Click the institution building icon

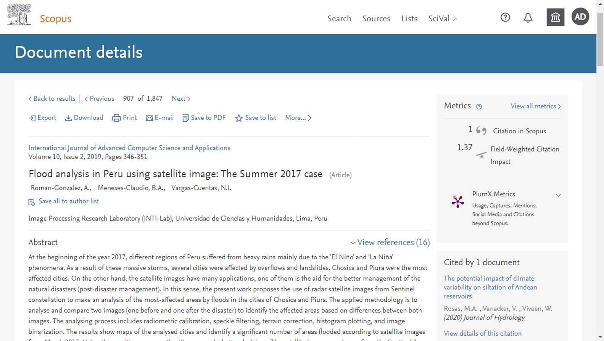click(x=555, y=17)
